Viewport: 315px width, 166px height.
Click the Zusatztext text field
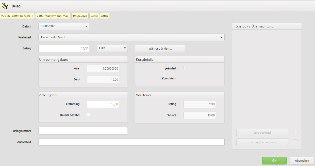[x=131, y=142]
